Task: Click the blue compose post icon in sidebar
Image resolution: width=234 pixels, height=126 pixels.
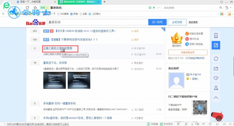Action: coord(216,45)
